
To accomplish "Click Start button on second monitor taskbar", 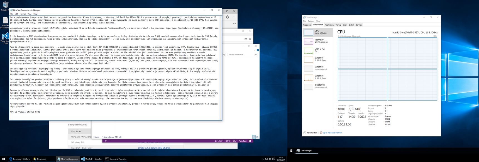I will (291, 151).
